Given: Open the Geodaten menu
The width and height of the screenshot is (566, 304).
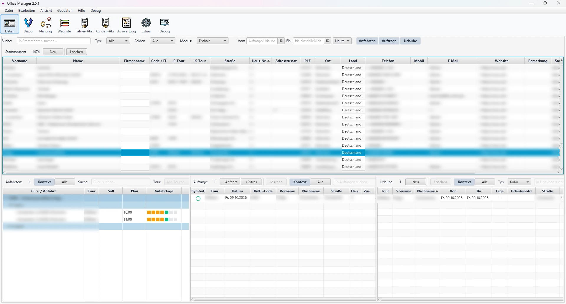Looking at the screenshot, I should click(65, 11).
